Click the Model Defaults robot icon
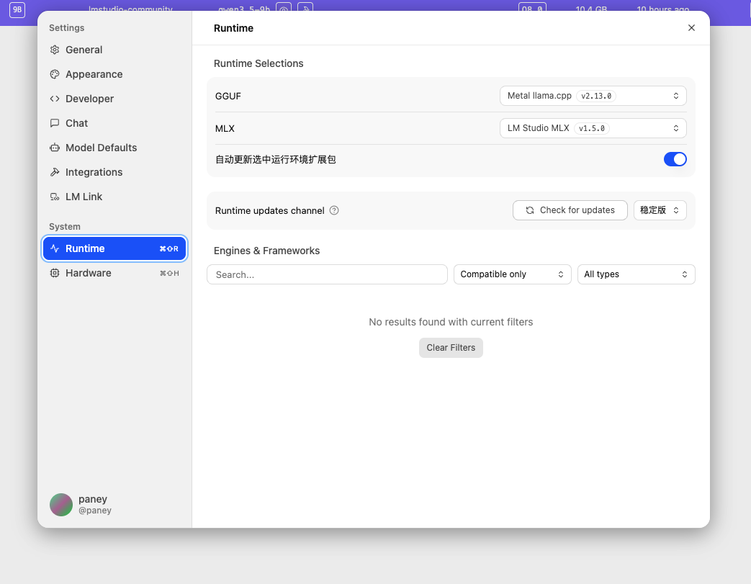 pos(55,148)
